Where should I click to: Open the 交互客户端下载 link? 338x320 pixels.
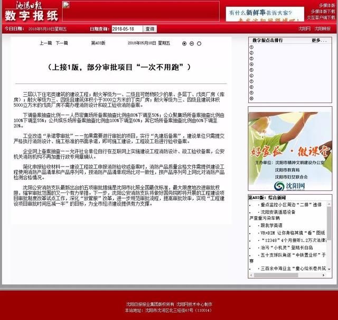(x=321, y=17)
